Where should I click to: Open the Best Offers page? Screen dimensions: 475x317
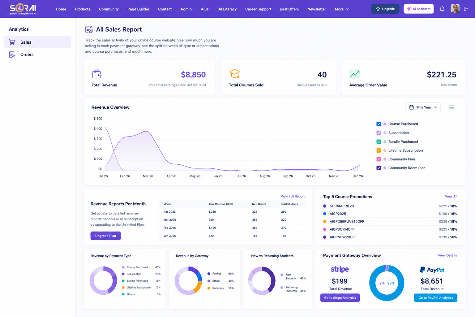click(289, 9)
